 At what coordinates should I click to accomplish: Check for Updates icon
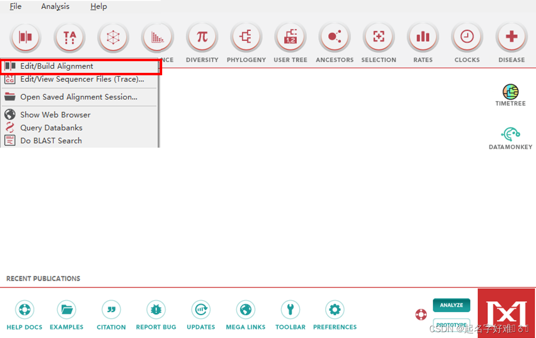pyautogui.click(x=201, y=310)
